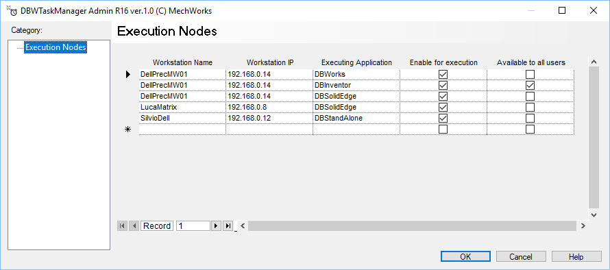Uncheck Available to all users for DBInventor
610x270 pixels.
[x=530, y=85]
